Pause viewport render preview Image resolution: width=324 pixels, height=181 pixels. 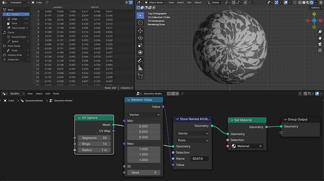coord(321,2)
